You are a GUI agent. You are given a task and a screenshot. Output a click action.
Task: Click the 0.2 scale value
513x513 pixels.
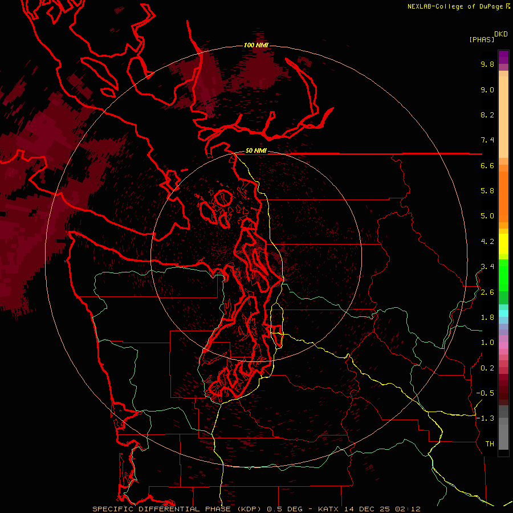487,368
